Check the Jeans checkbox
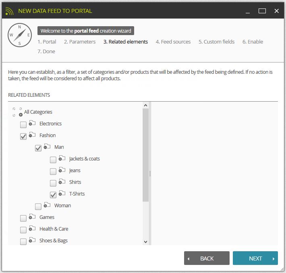The height and width of the screenshot is (273, 286). (53, 171)
